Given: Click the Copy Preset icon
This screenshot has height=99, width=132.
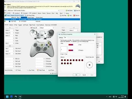Looking at the screenshot, I should (28, 70).
